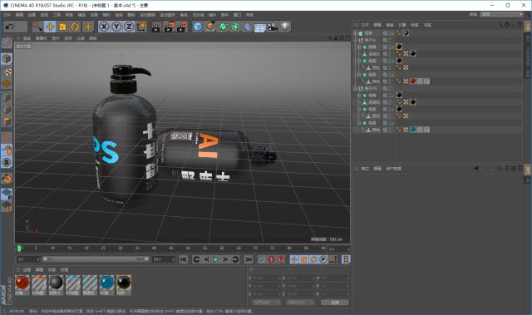Activate the Scale tool
Screen dimensions: 532x315
click(x=62, y=27)
